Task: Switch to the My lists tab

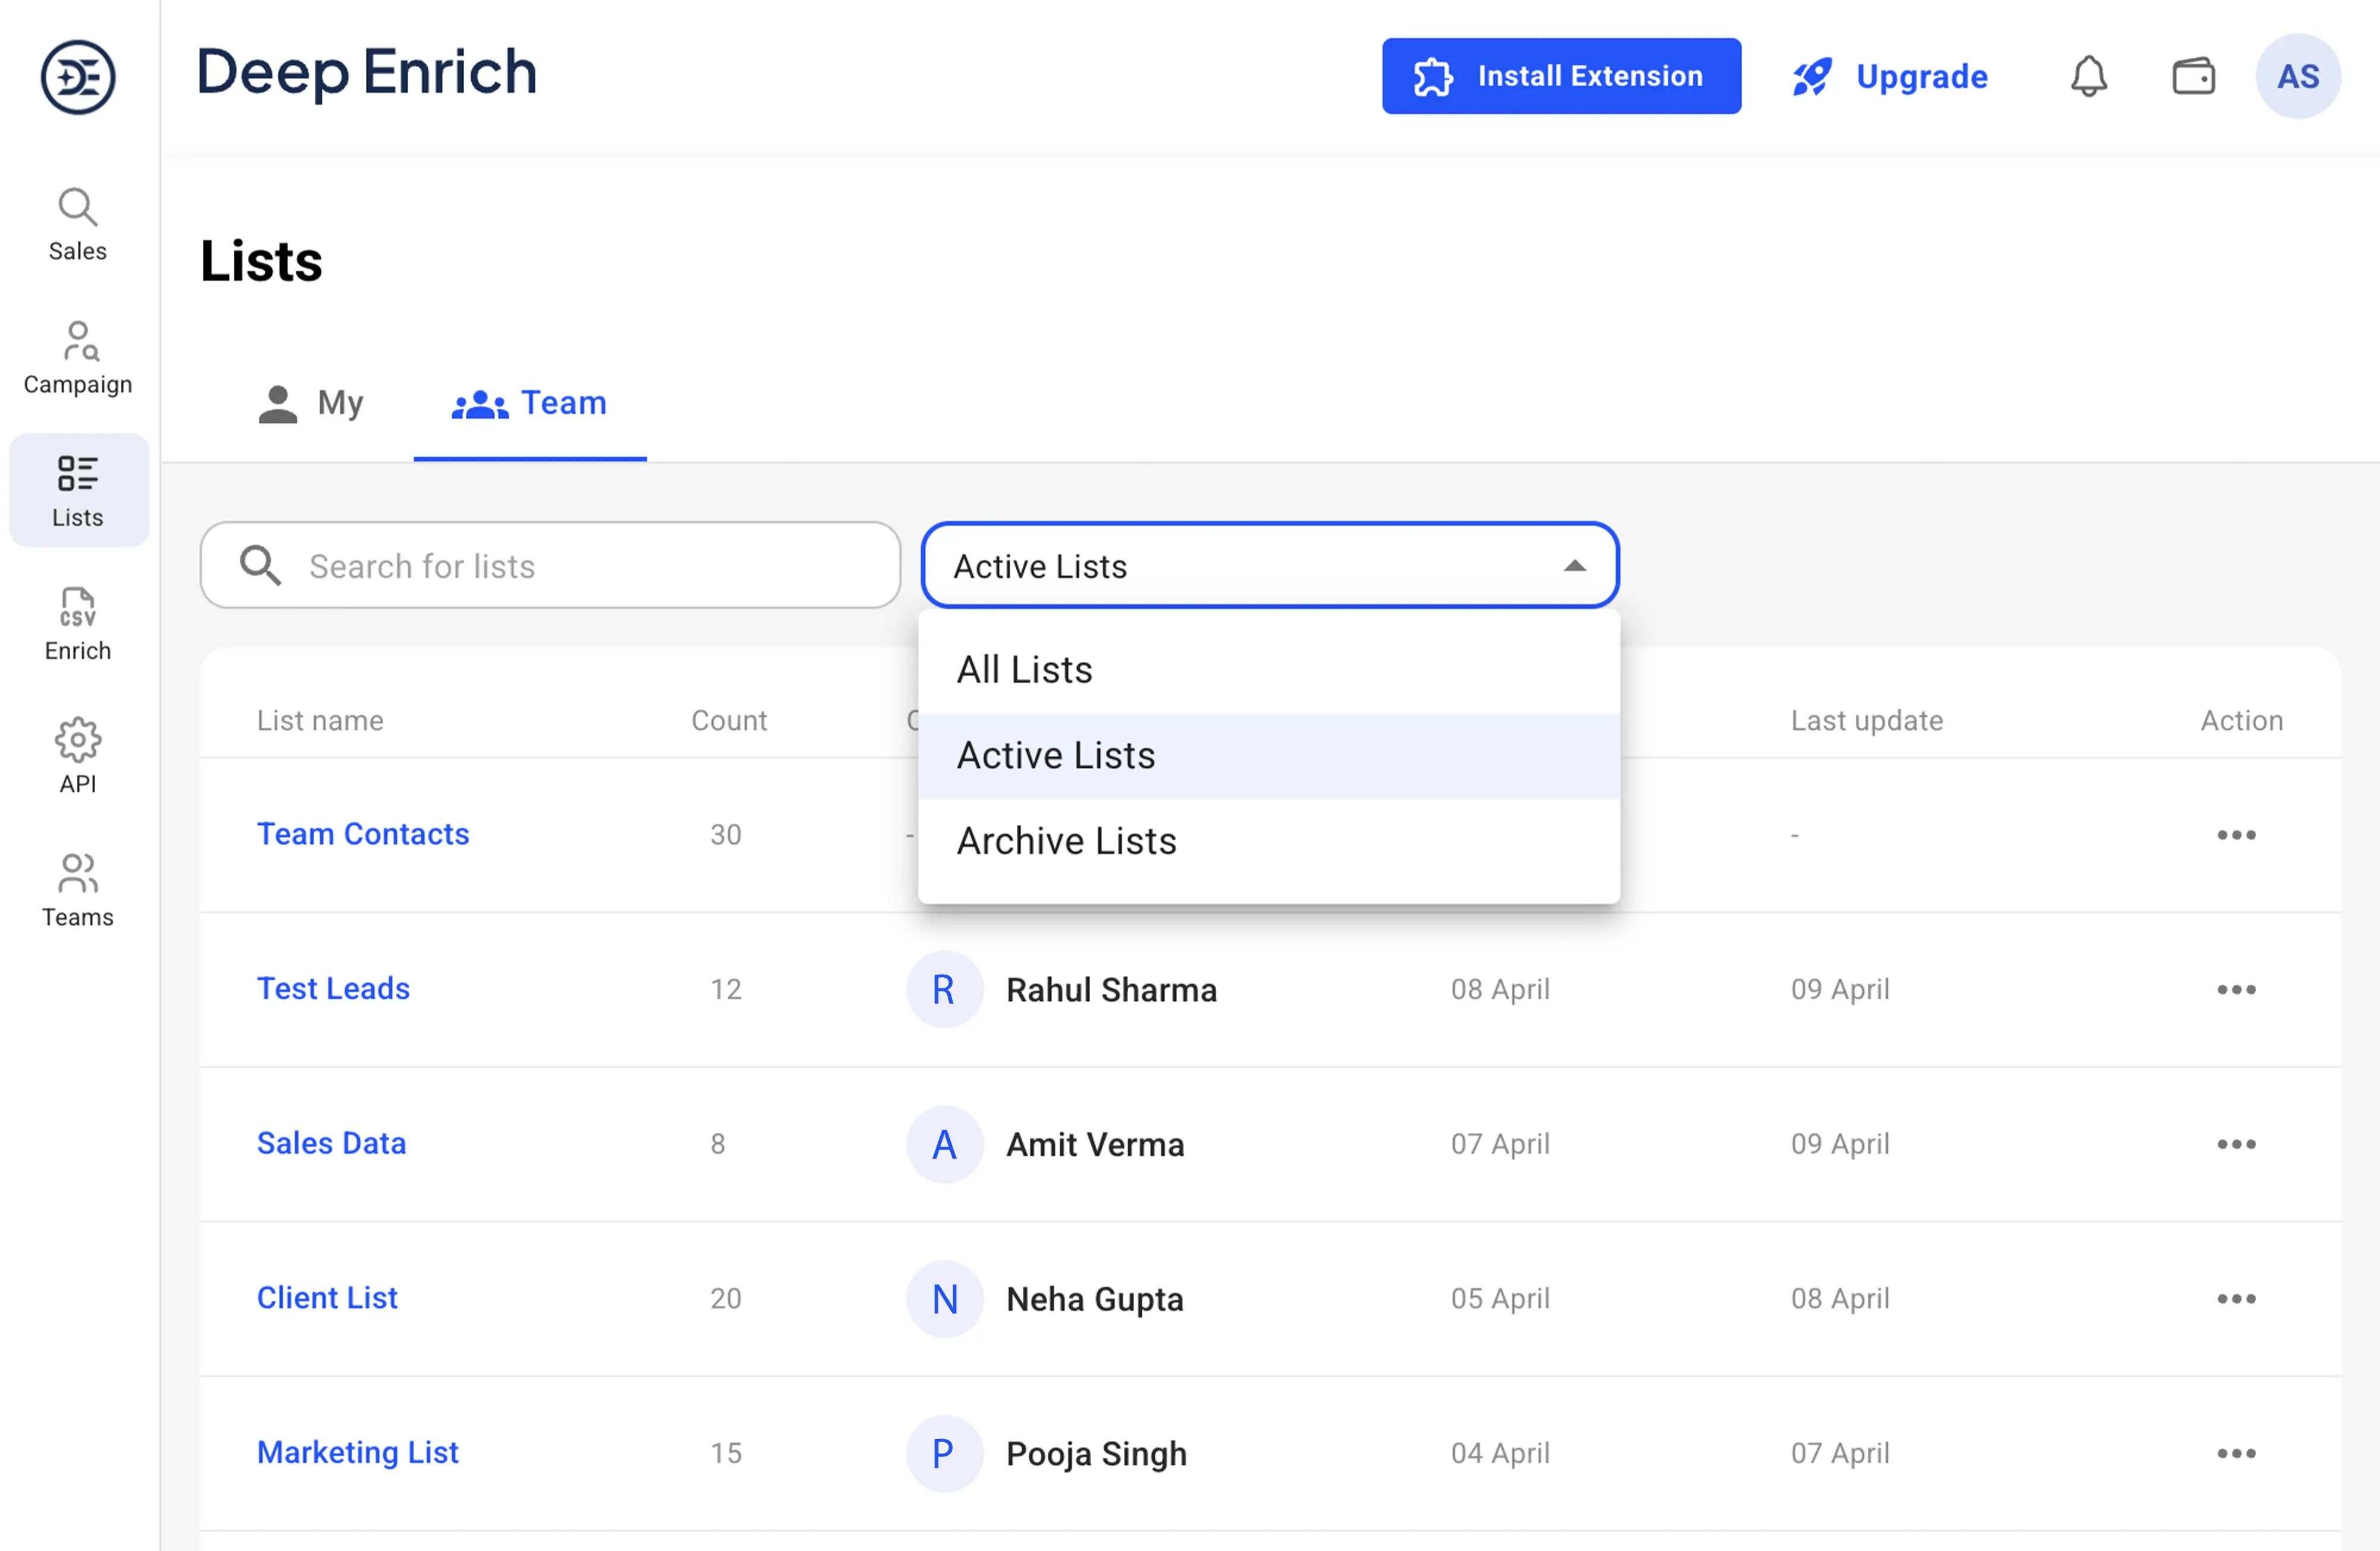Action: 310,403
